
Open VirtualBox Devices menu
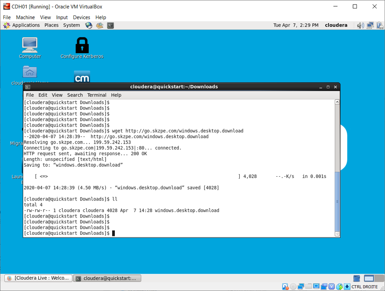click(82, 17)
